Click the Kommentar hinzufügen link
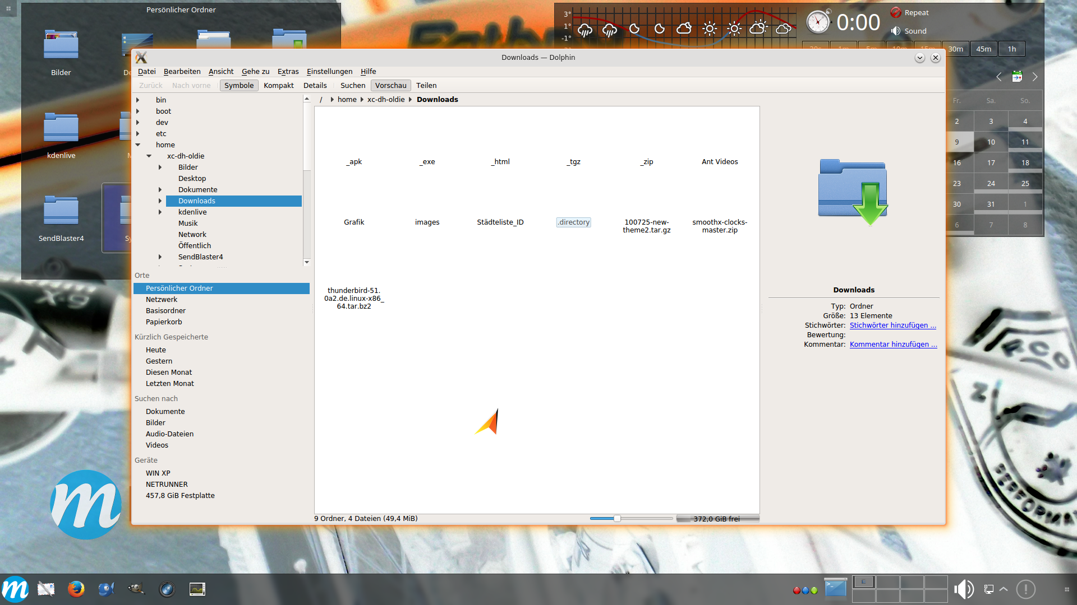Screen dimensions: 1077x605 click(x=893, y=345)
